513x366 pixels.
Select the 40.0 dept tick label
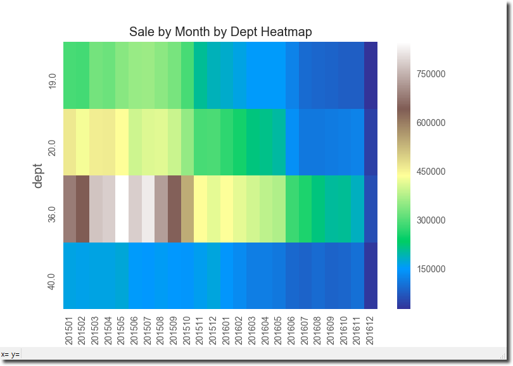(x=52, y=282)
